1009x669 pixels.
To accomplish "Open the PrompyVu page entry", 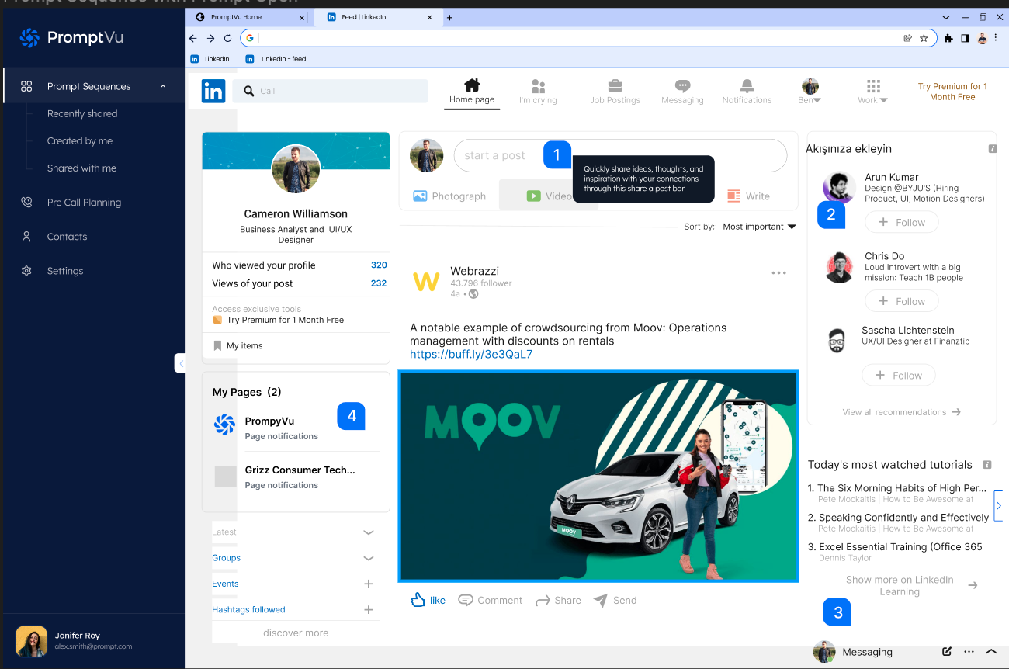I will 296,428.
